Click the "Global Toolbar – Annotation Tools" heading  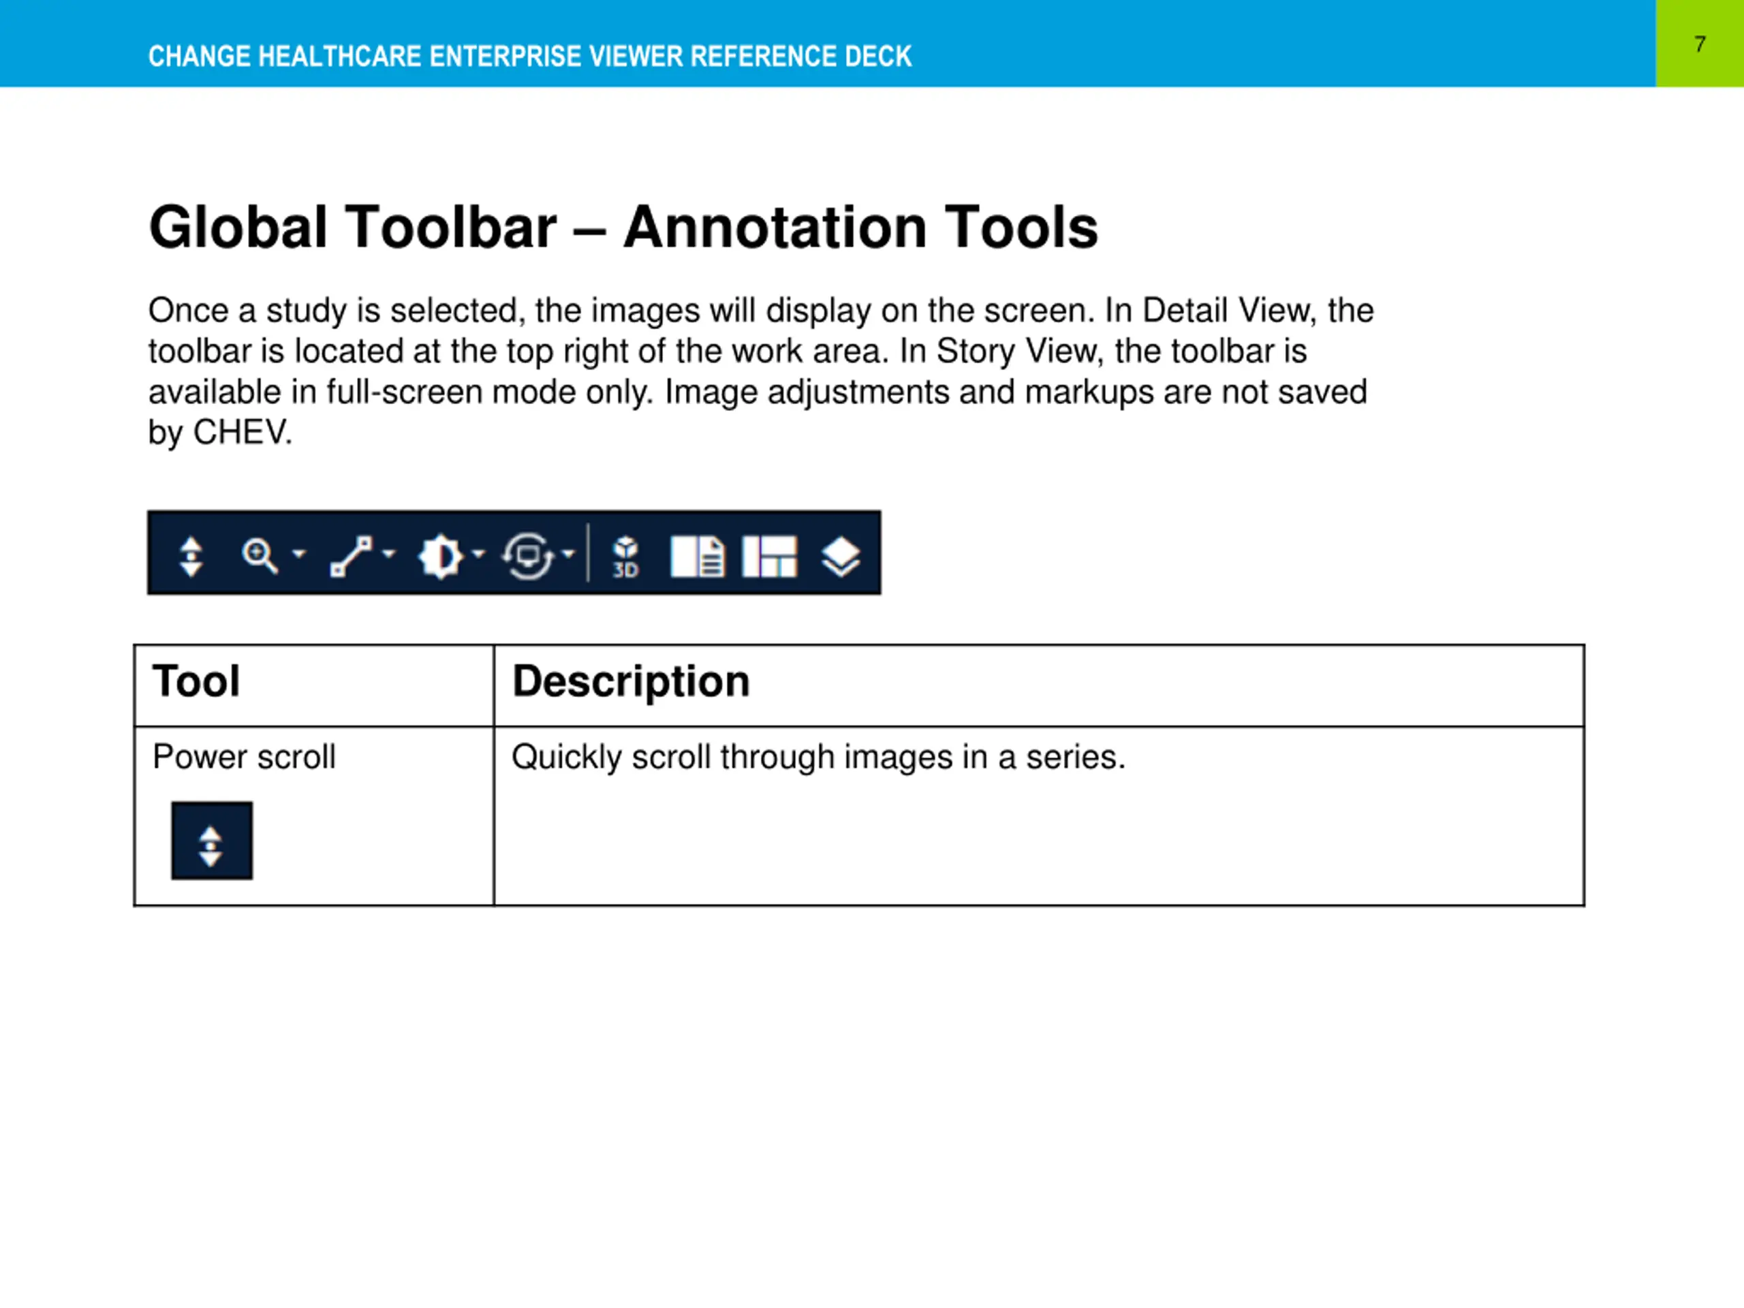[623, 227]
